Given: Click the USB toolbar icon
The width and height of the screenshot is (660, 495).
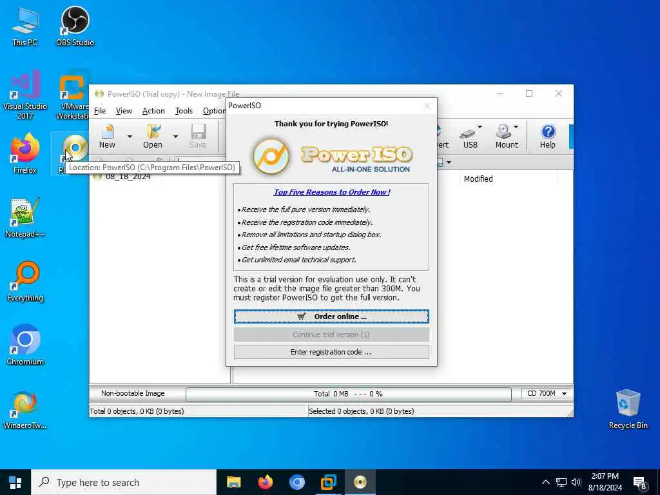Looking at the screenshot, I should tap(470, 136).
